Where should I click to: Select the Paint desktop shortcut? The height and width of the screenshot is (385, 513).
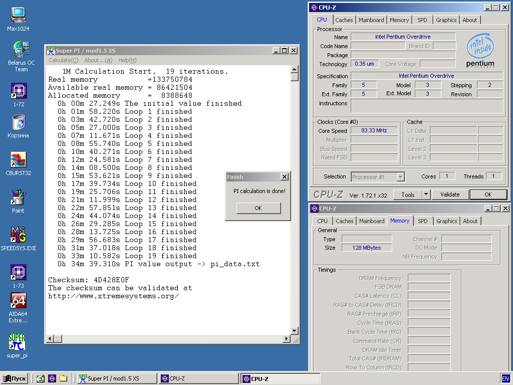[x=19, y=202]
